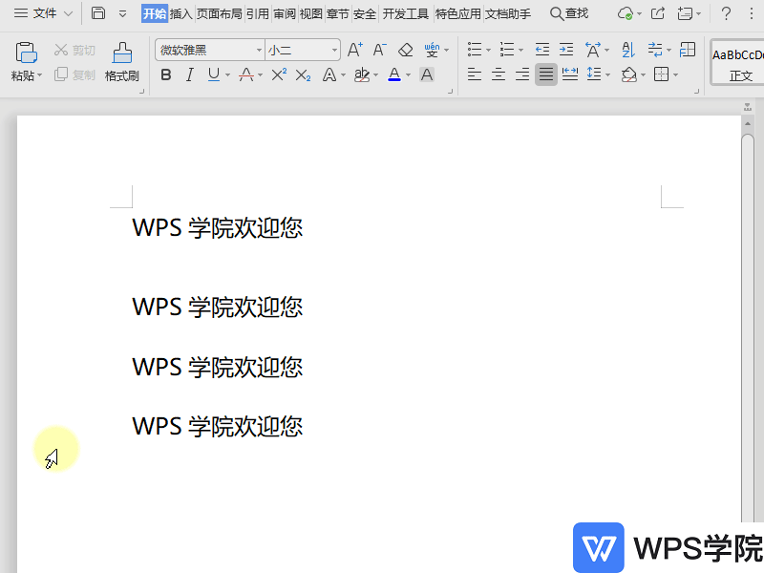Image resolution: width=764 pixels, height=573 pixels.
Task: Click the numbered list icon
Action: point(507,50)
